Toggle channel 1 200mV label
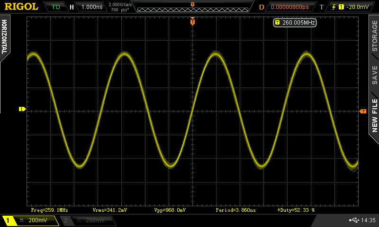The width and height of the screenshot is (379, 227). [x=30, y=220]
